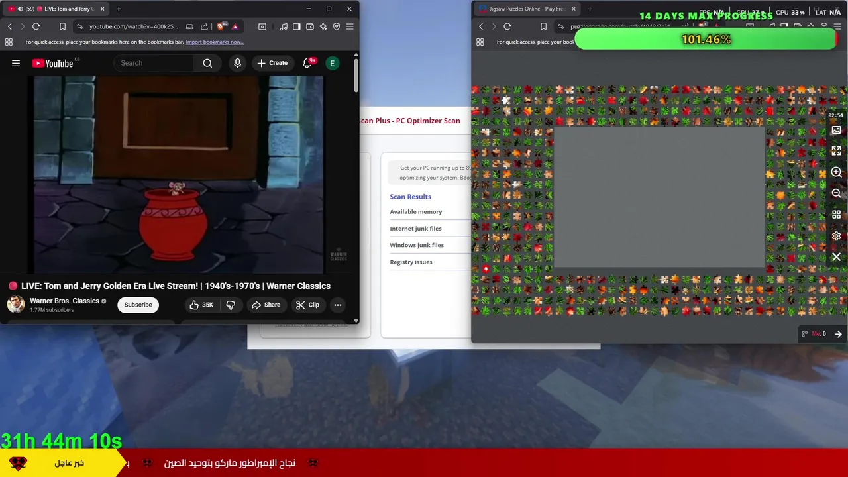Open the YouTube guide hamburger menu
The width and height of the screenshot is (848, 477).
16,63
